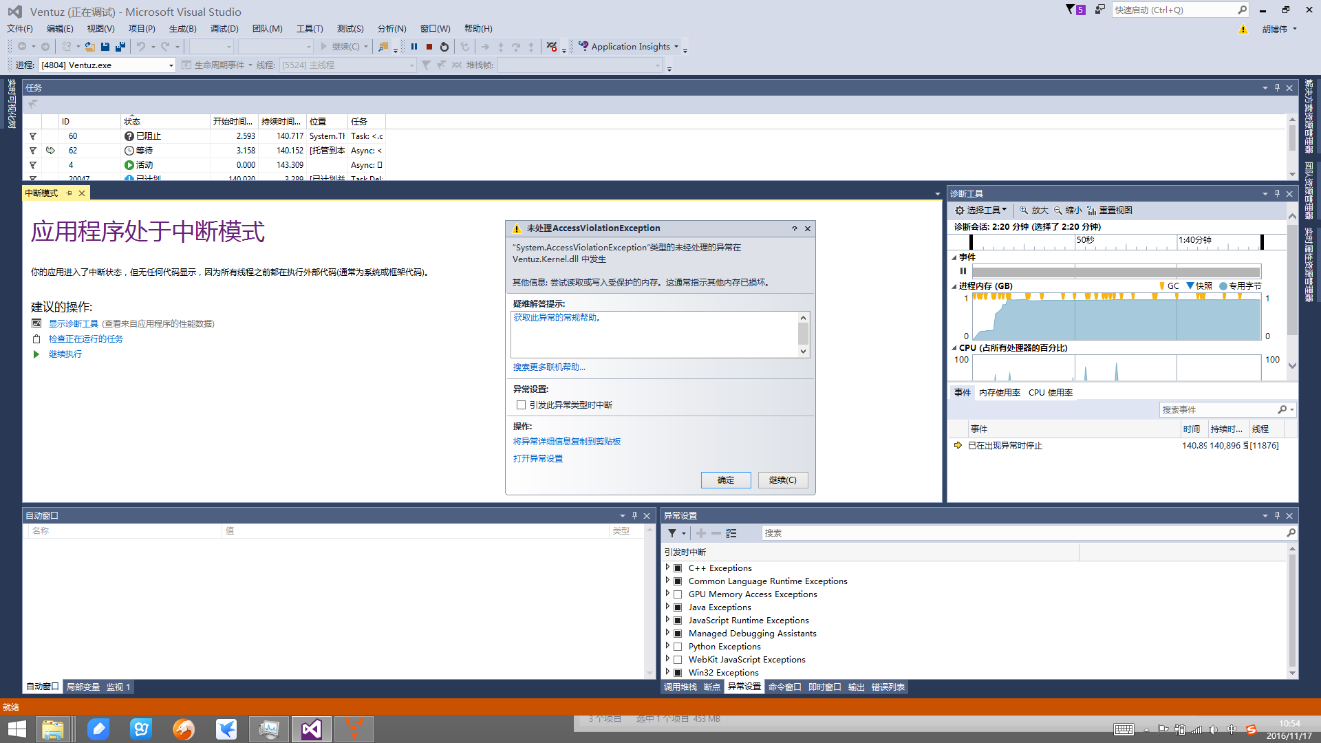The width and height of the screenshot is (1321, 743).
Task: Click the Save All toolbar icon
Action: pyautogui.click(x=120, y=47)
